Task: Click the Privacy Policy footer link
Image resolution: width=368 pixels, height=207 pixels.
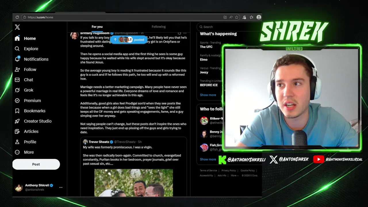Action: pos(229,170)
